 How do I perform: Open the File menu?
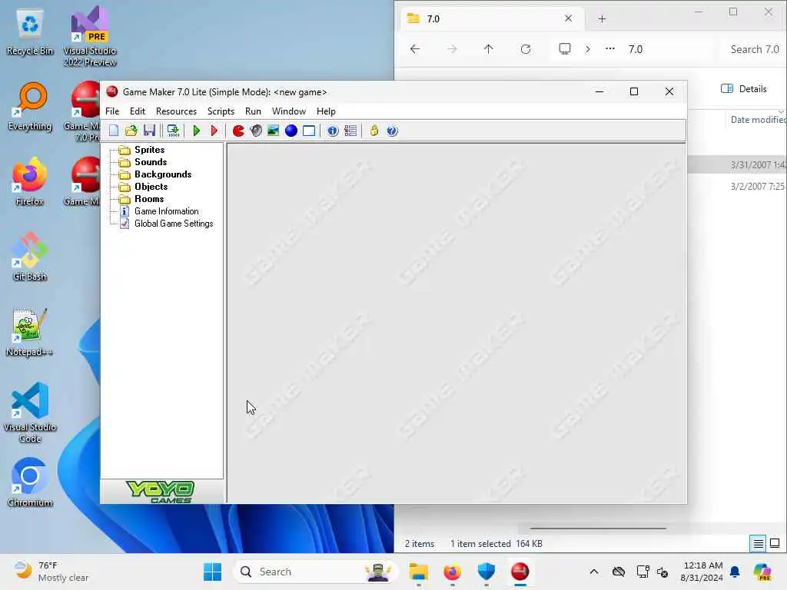tap(112, 111)
